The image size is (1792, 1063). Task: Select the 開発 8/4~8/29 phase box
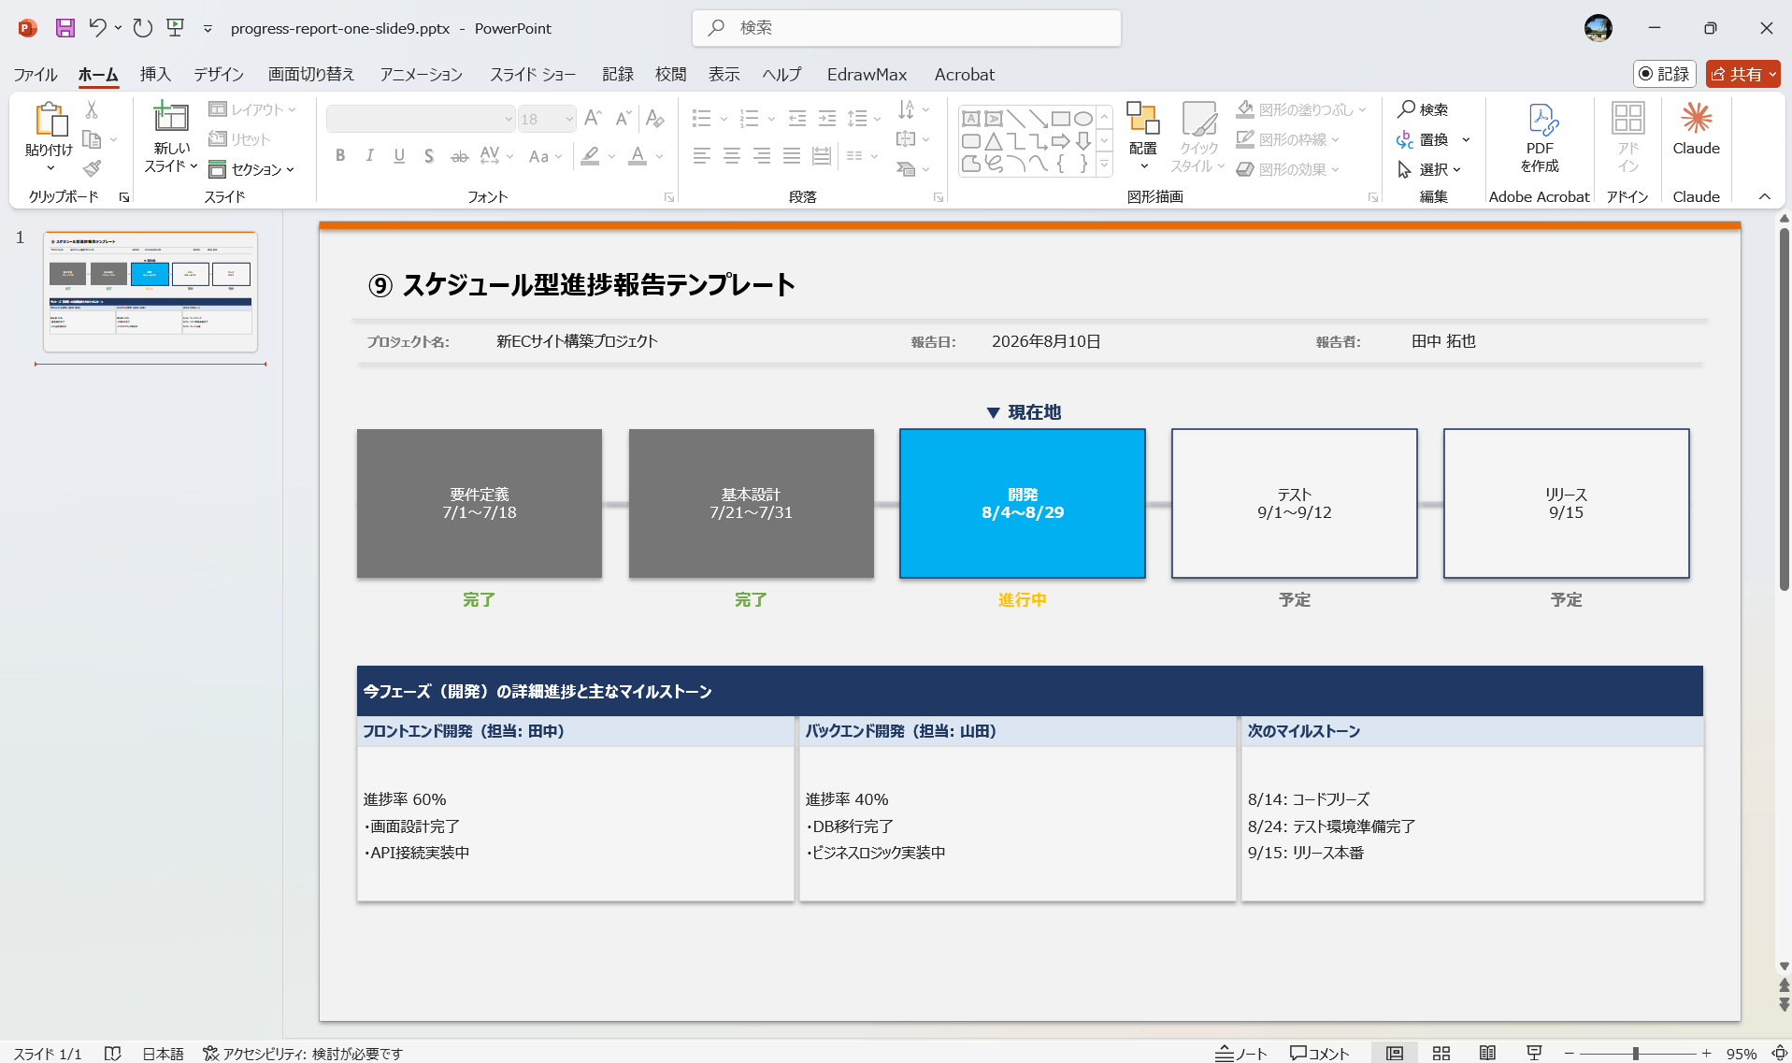pos(1023,503)
